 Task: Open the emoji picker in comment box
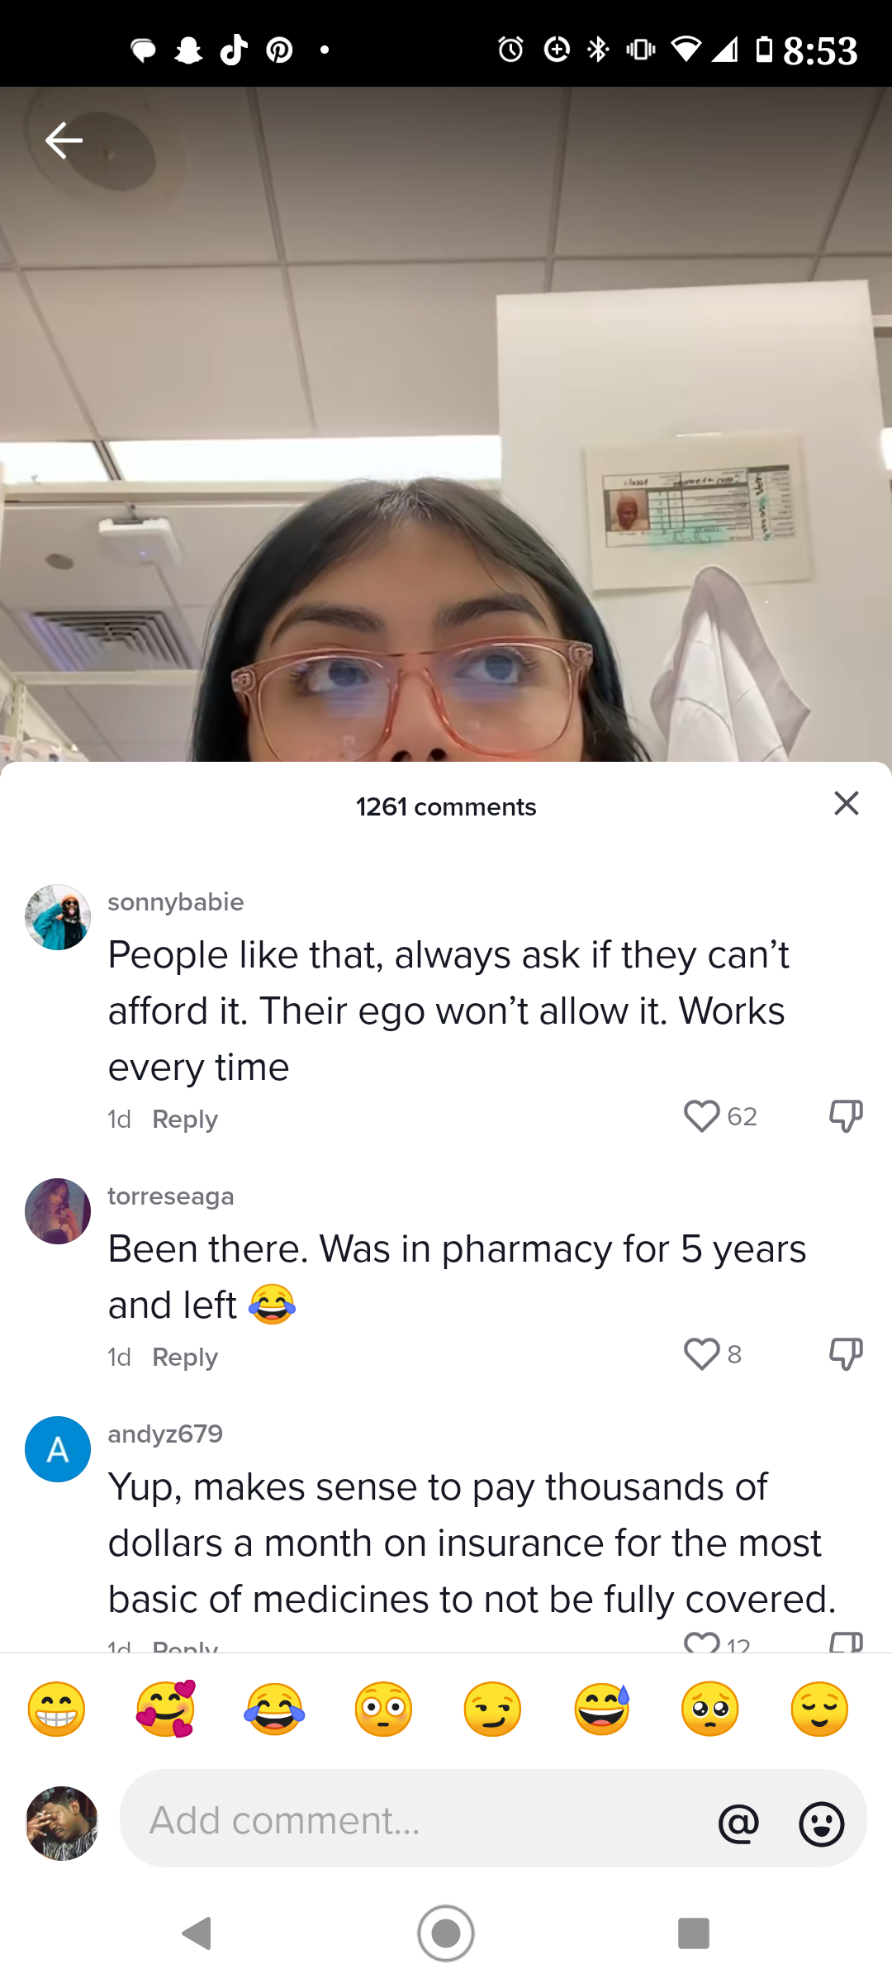822,1824
